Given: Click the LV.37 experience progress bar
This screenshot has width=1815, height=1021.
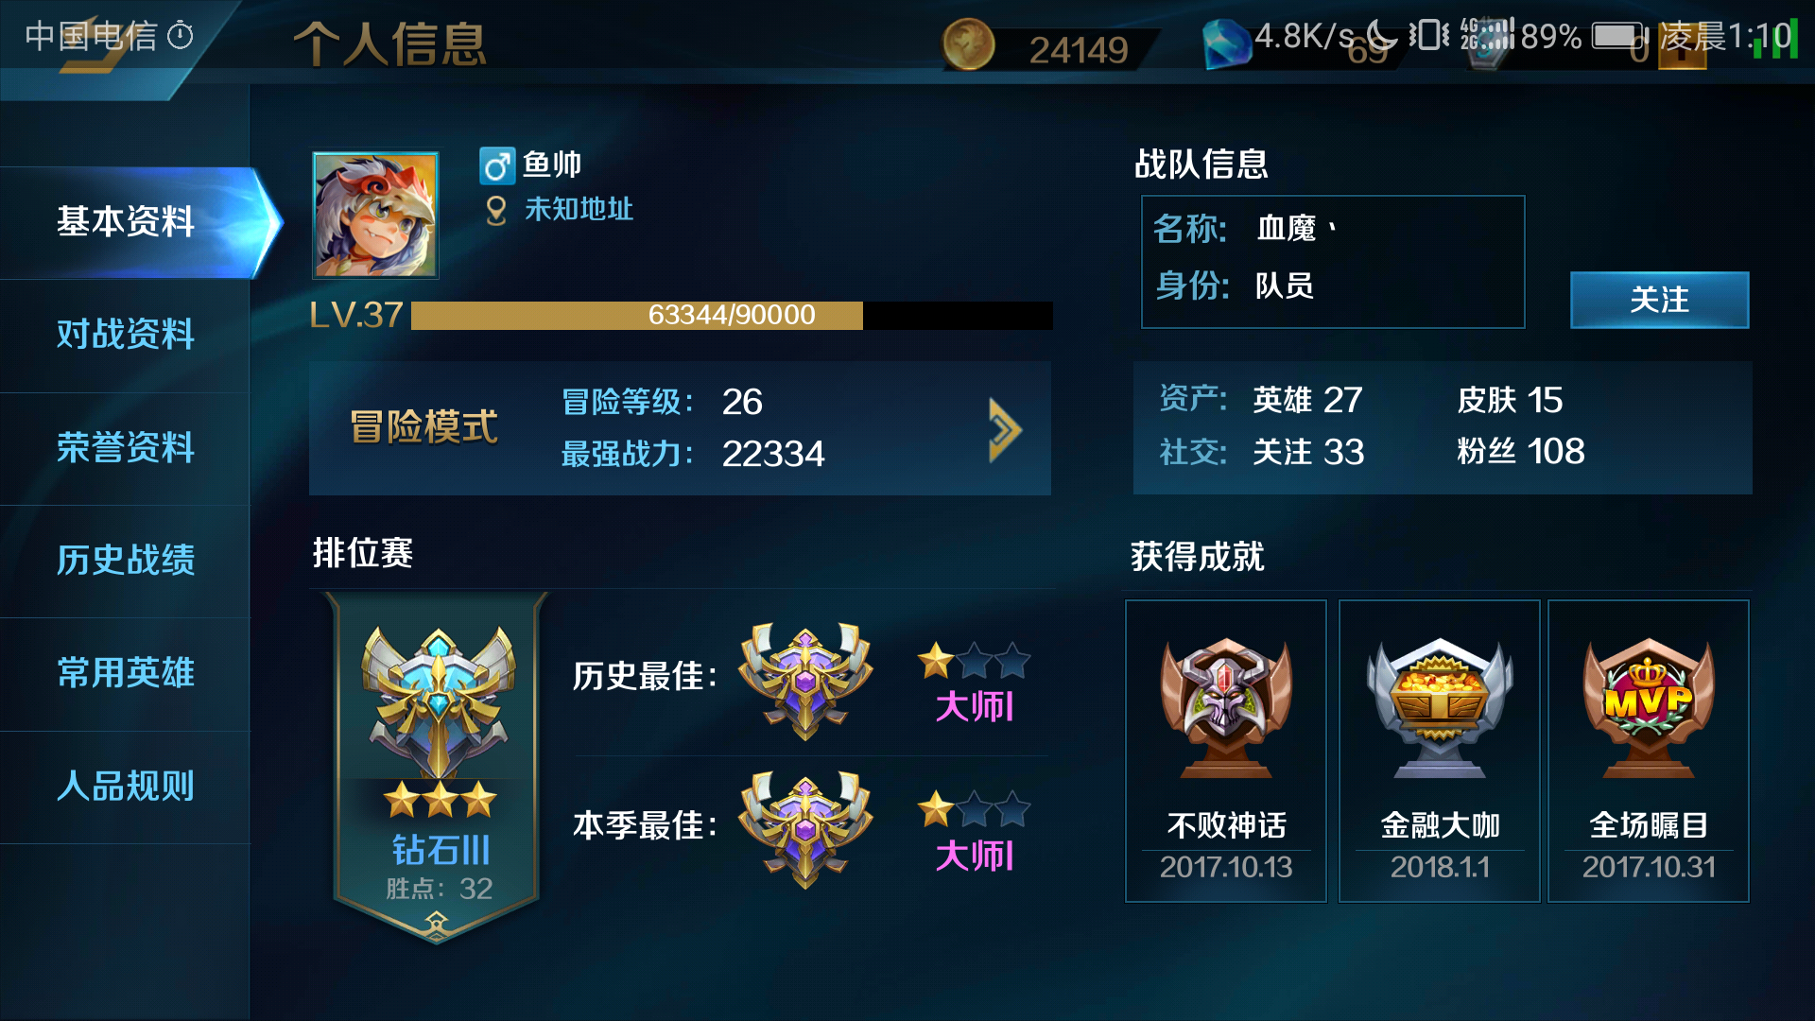Looking at the screenshot, I should pyautogui.click(x=732, y=315).
